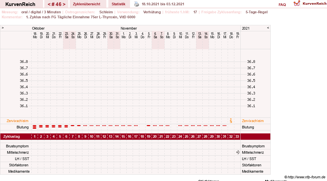327x181 pixels.
Task: Select the # 46 cycle number
Action: pyautogui.click(x=57, y=4)
